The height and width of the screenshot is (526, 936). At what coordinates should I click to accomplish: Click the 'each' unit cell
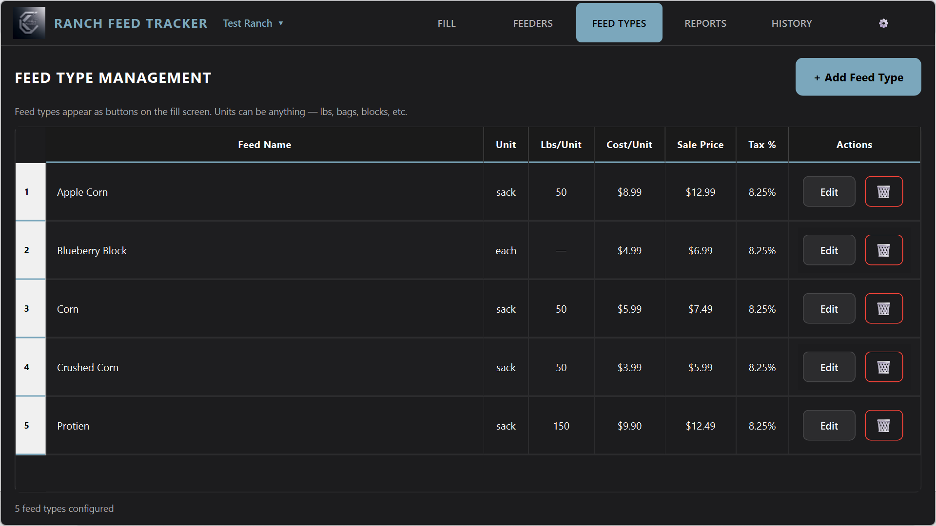pyautogui.click(x=506, y=250)
